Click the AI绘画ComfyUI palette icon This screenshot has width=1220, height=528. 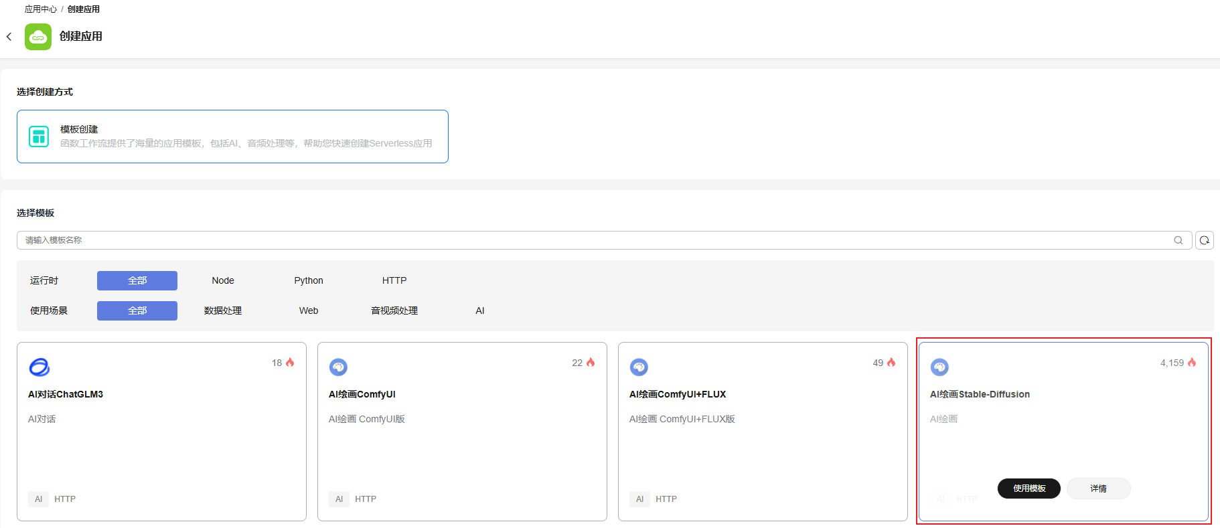[x=338, y=367]
